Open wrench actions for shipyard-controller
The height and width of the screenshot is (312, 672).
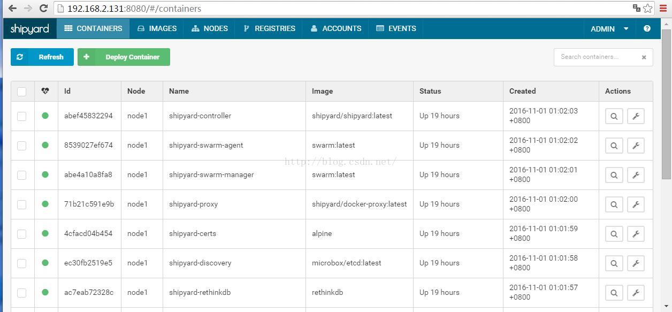click(x=636, y=116)
